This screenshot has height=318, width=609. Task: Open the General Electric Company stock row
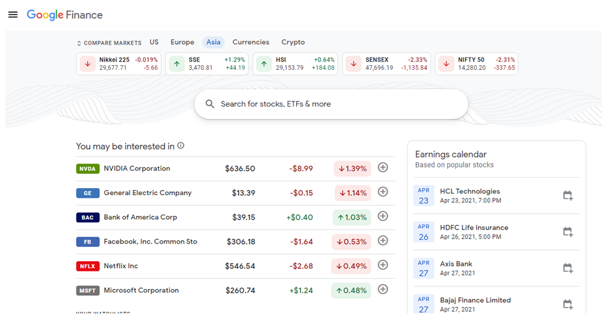pyautogui.click(x=235, y=193)
